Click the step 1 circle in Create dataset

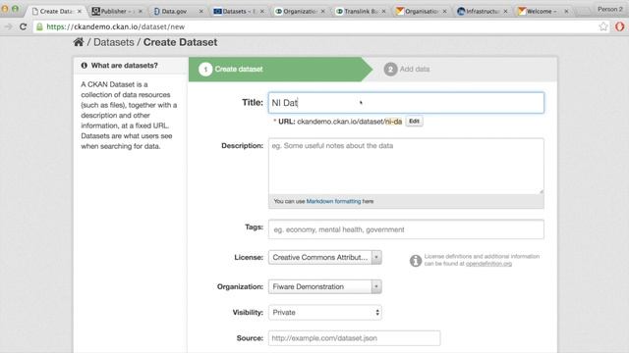pyautogui.click(x=205, y=70)
